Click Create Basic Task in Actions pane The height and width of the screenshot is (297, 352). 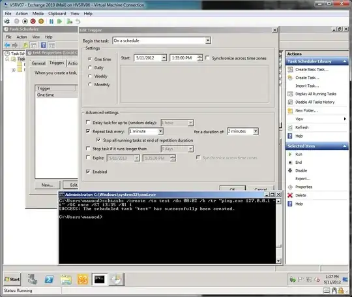[312, 70]
